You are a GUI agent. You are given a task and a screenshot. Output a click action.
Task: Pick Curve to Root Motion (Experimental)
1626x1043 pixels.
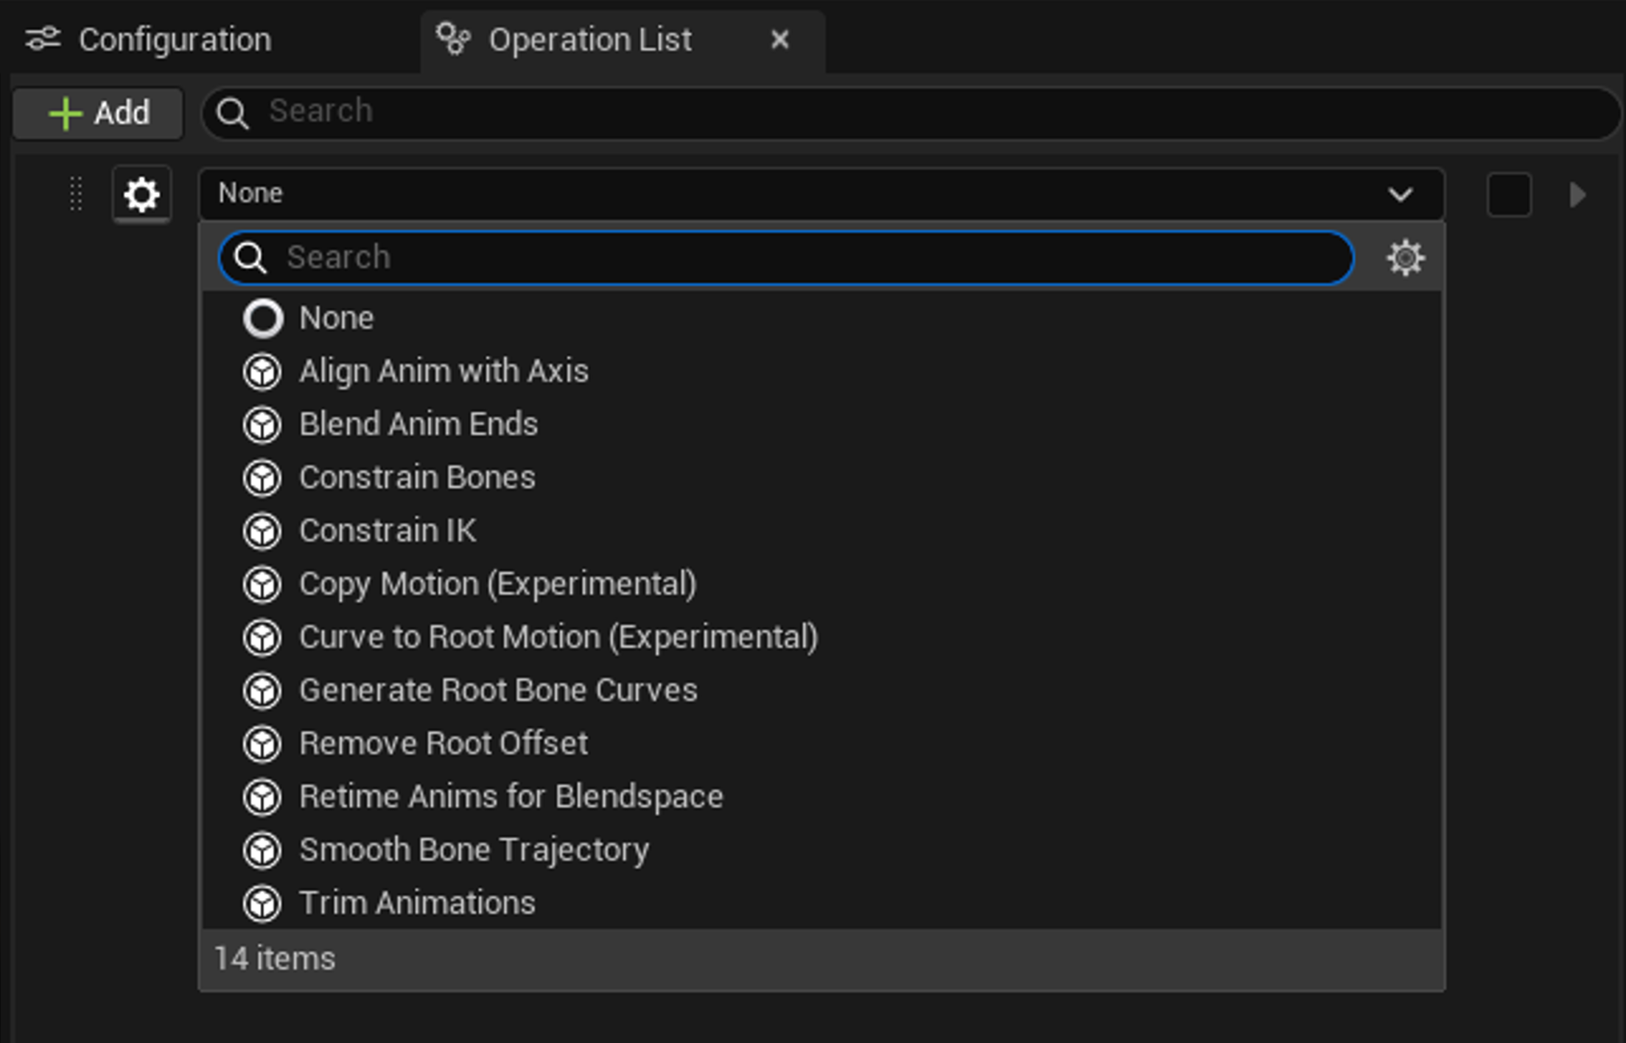[x=821, y=637]
